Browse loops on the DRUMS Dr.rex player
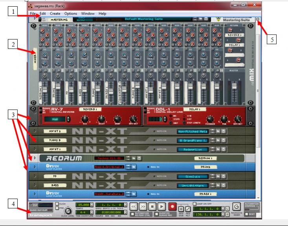The width and height of the screenshot is (288, 226). coord(134,167)
